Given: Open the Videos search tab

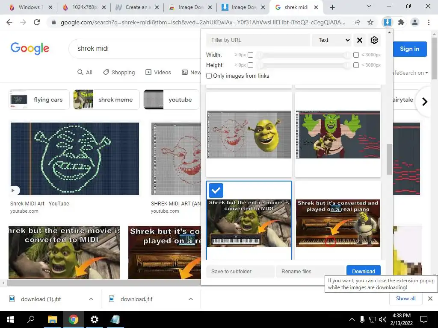Looking at the screenshot, I should pyautogui.click(x=158, y=73).
